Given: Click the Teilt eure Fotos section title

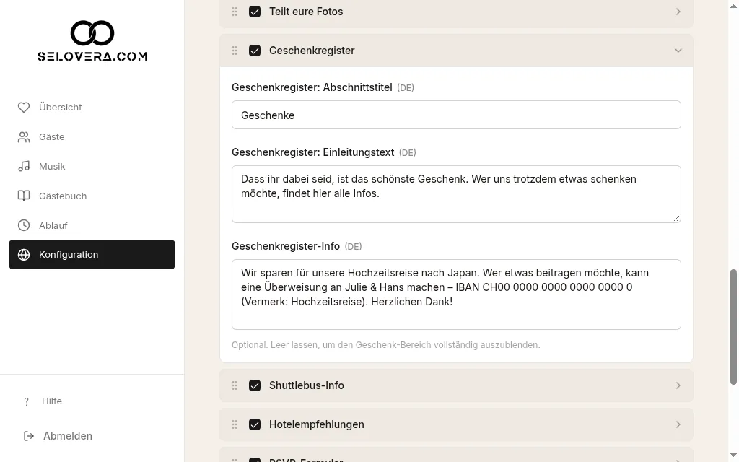Looking at the screenshot, I should (x=306, y=12).
